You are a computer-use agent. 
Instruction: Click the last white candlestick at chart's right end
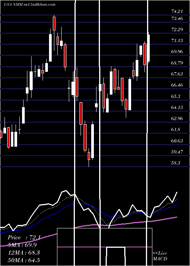click(149, 48)
